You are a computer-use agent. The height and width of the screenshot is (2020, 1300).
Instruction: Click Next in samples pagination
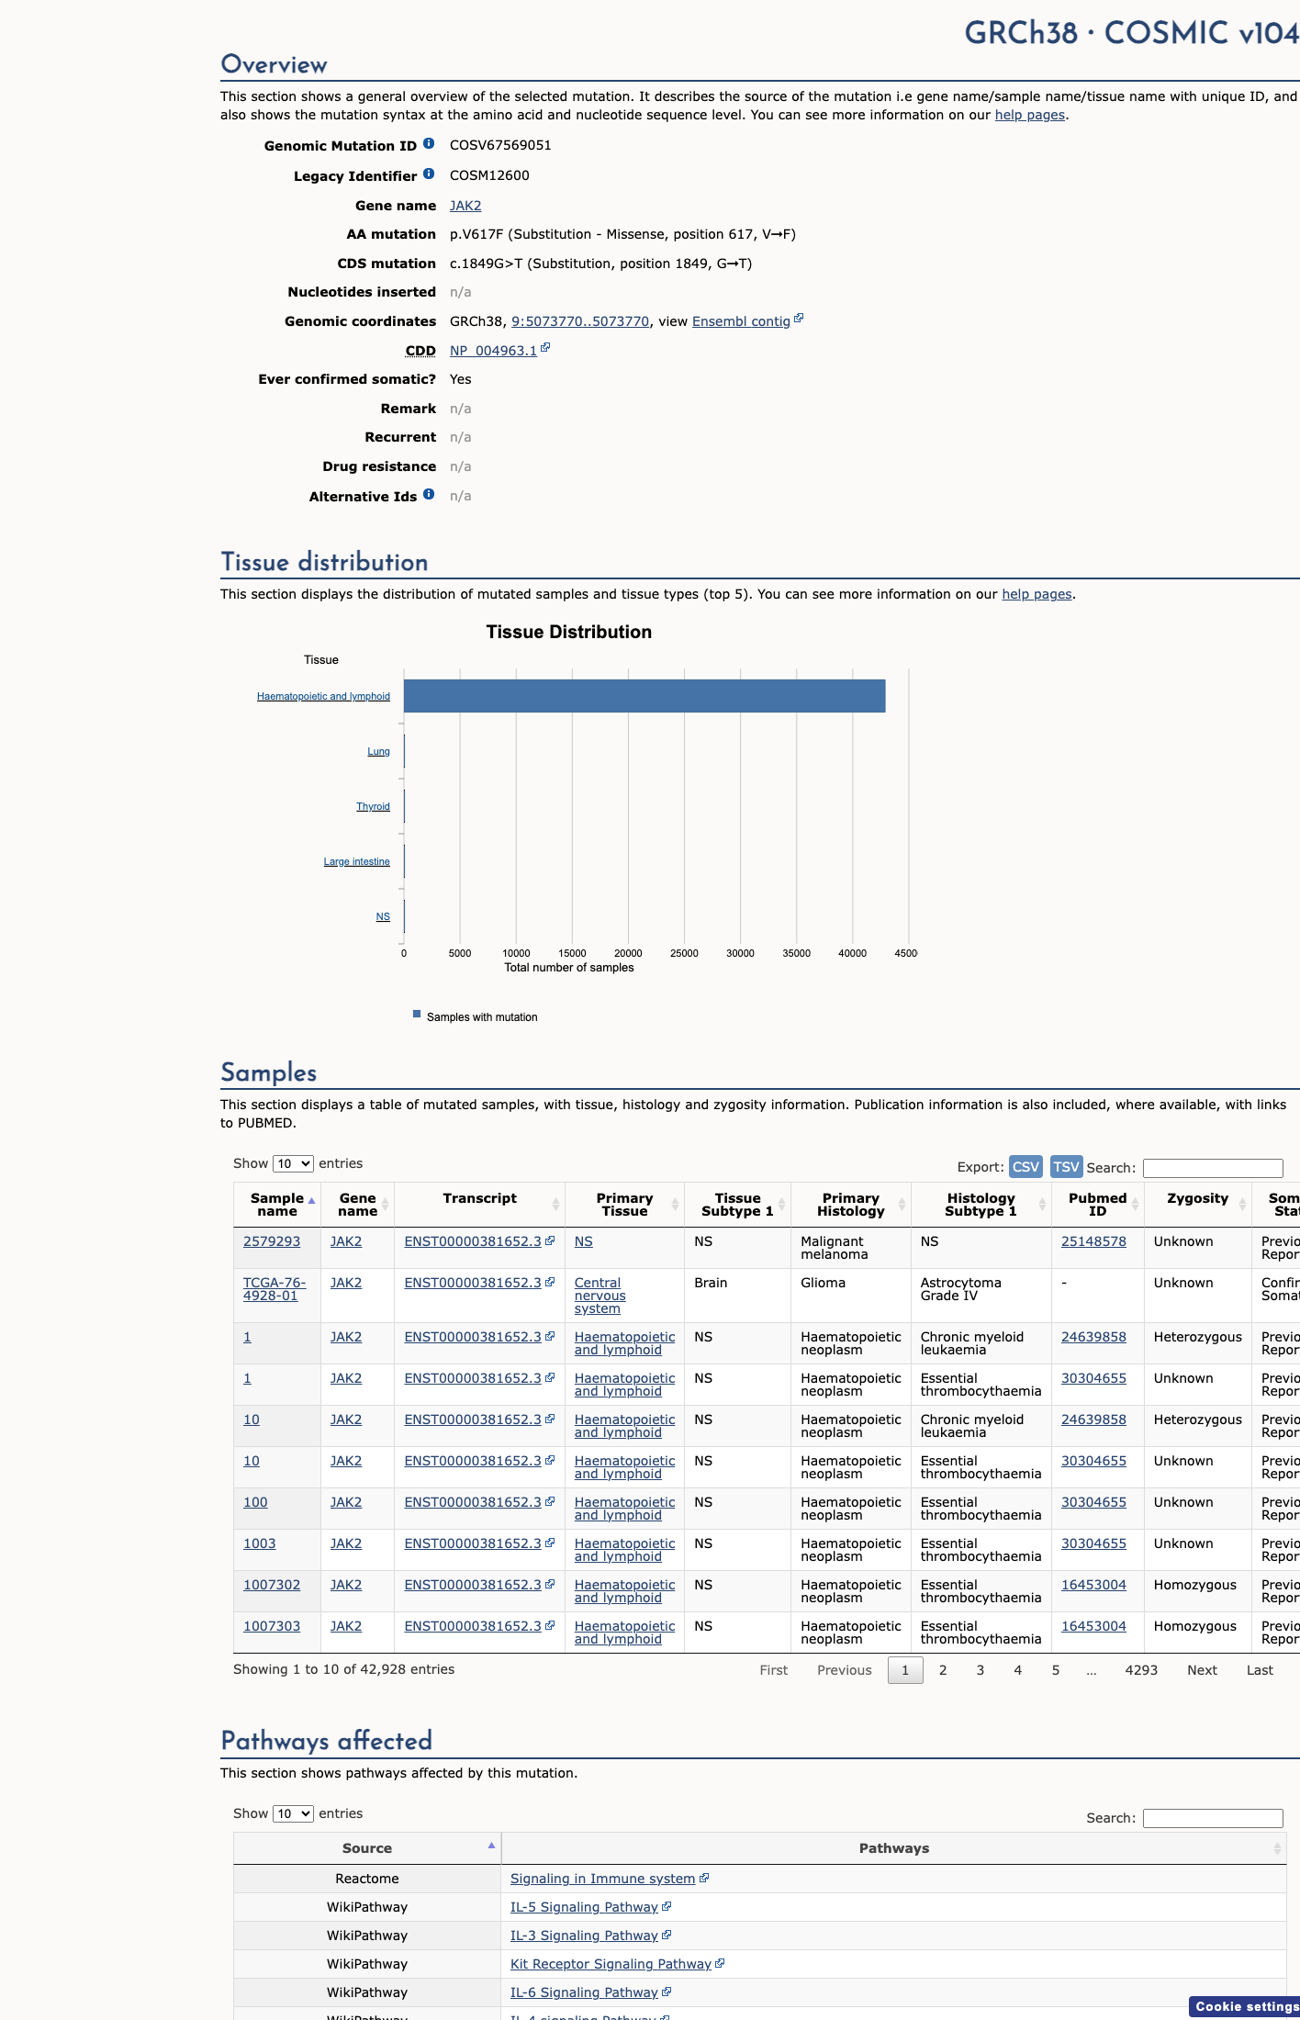pyautogui.click(x=1202, y=1670)
